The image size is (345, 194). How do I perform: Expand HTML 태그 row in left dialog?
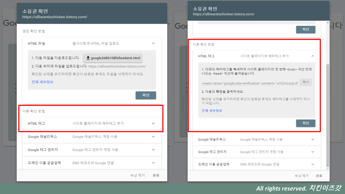[92, 123]
